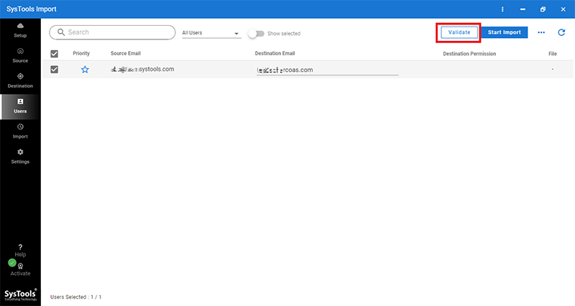Open the Import sidebar section

coord(20,131)
